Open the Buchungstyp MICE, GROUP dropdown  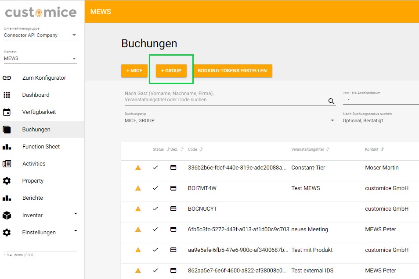(230, 120)
